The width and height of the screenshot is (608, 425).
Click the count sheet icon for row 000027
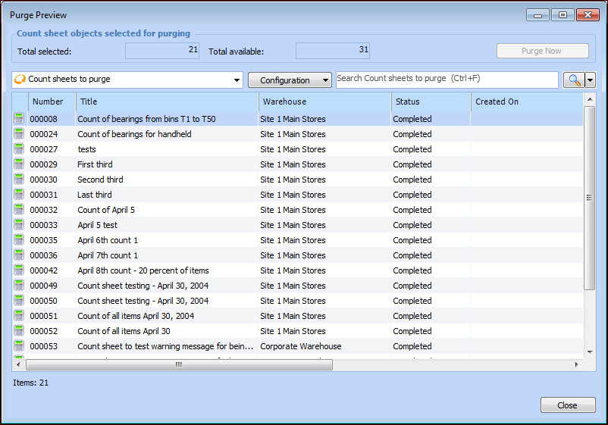pyautogui.click(x=19, y=149)
